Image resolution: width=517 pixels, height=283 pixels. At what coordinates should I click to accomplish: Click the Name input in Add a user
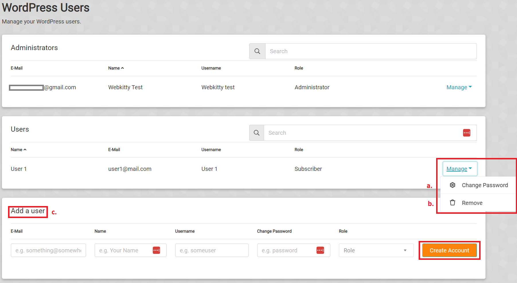click(130, 250)
